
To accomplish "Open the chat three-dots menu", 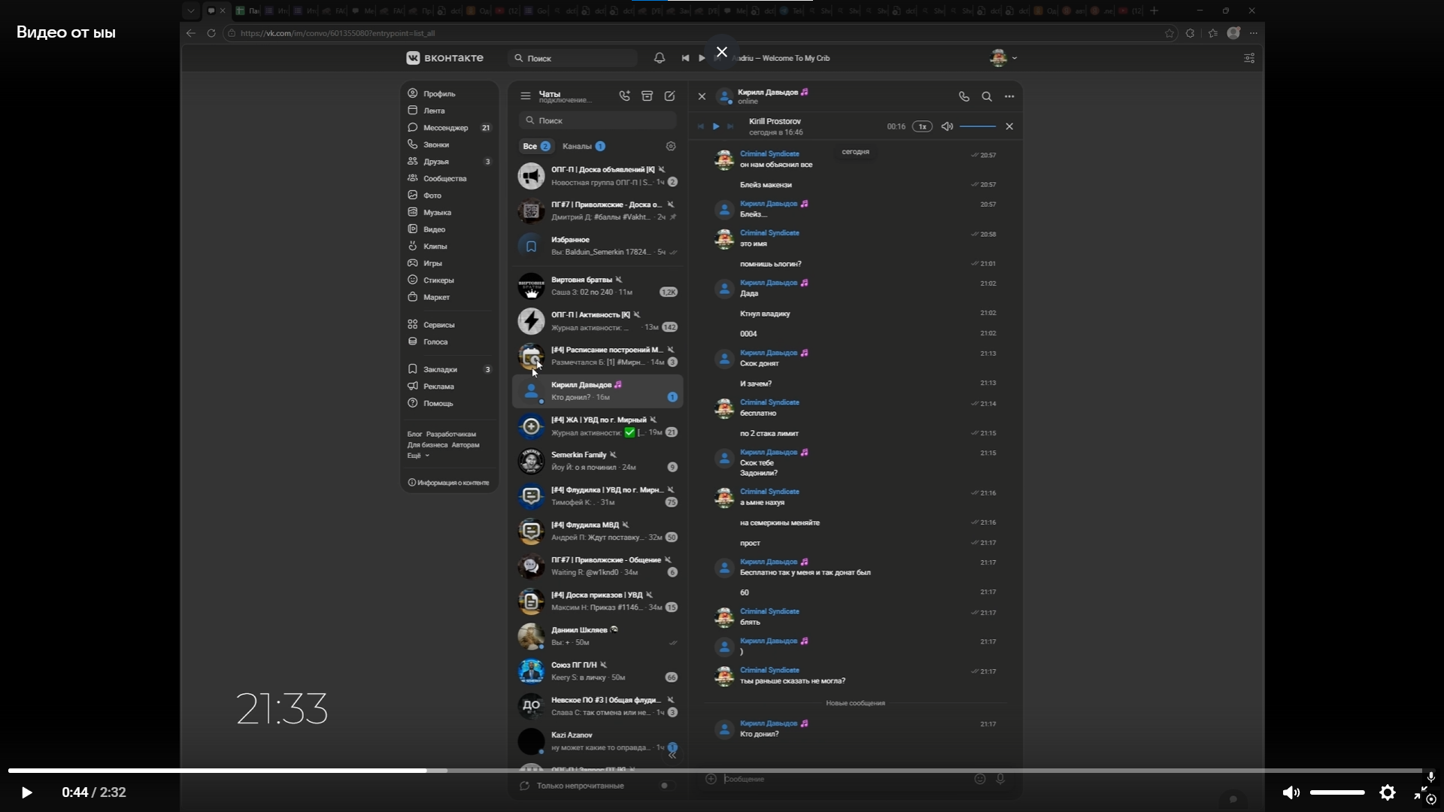I will 1009,96.
